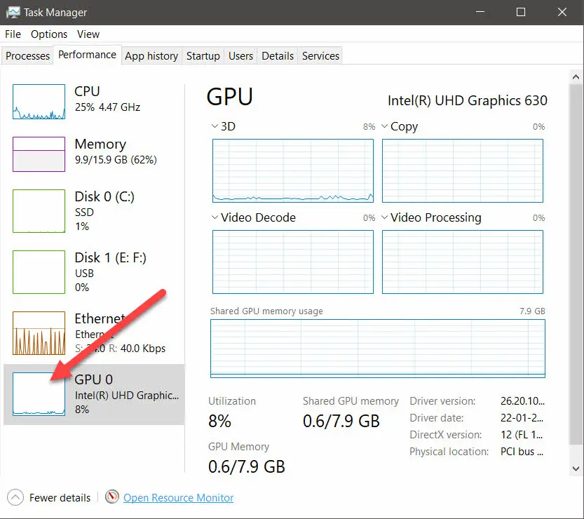The image size is (584, 519).
Task: Select the Memory usage graph thumbnail
Action: [39, 154]
